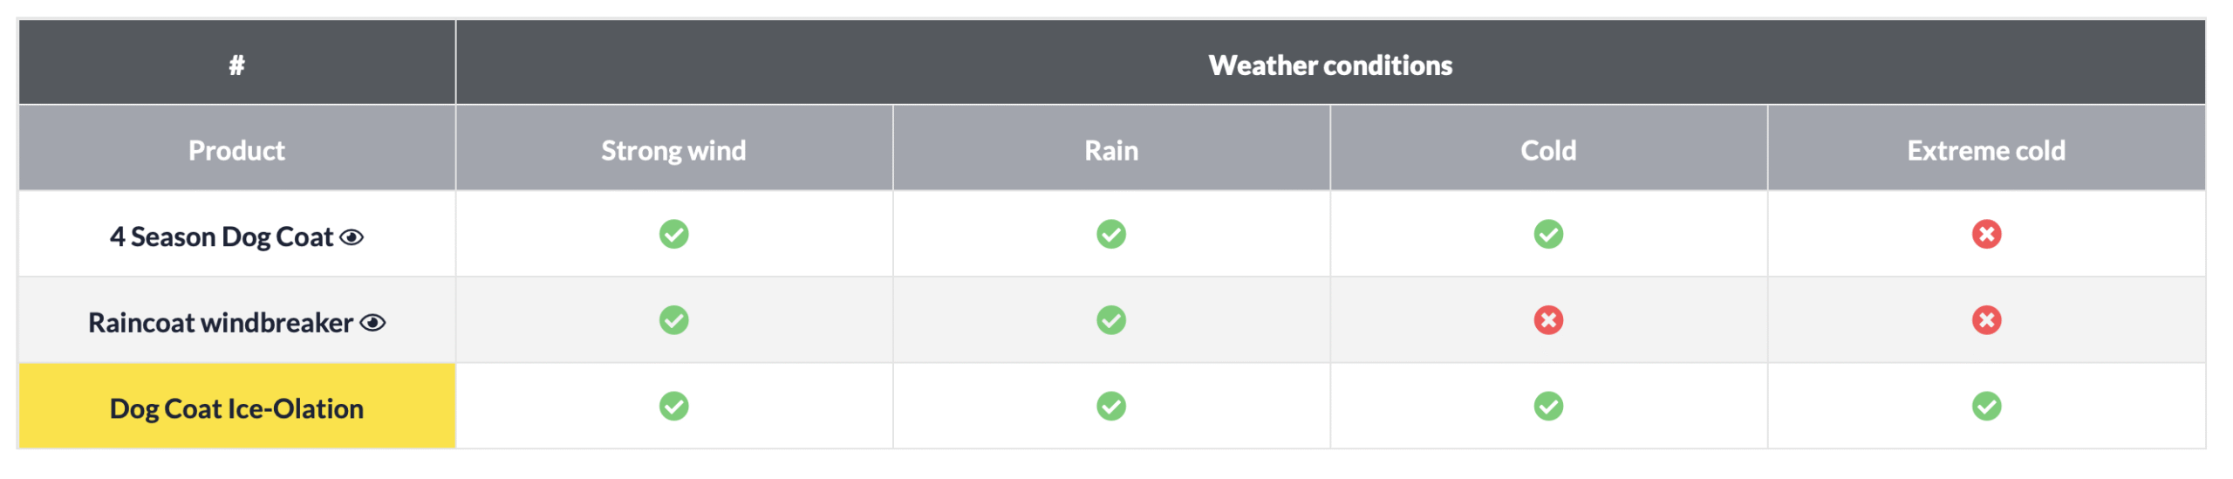2233x479 pixels.
Task: Click the eye icon beside Raincoat windbreaker
Action: tap(372, 323)
